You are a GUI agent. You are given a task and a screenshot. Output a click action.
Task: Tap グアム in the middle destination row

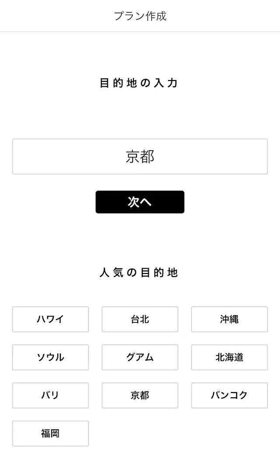pos(140,358)
